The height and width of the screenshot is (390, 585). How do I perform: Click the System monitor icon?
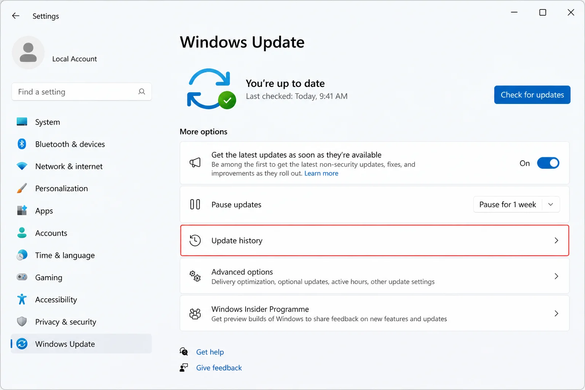tap(22, 122)
